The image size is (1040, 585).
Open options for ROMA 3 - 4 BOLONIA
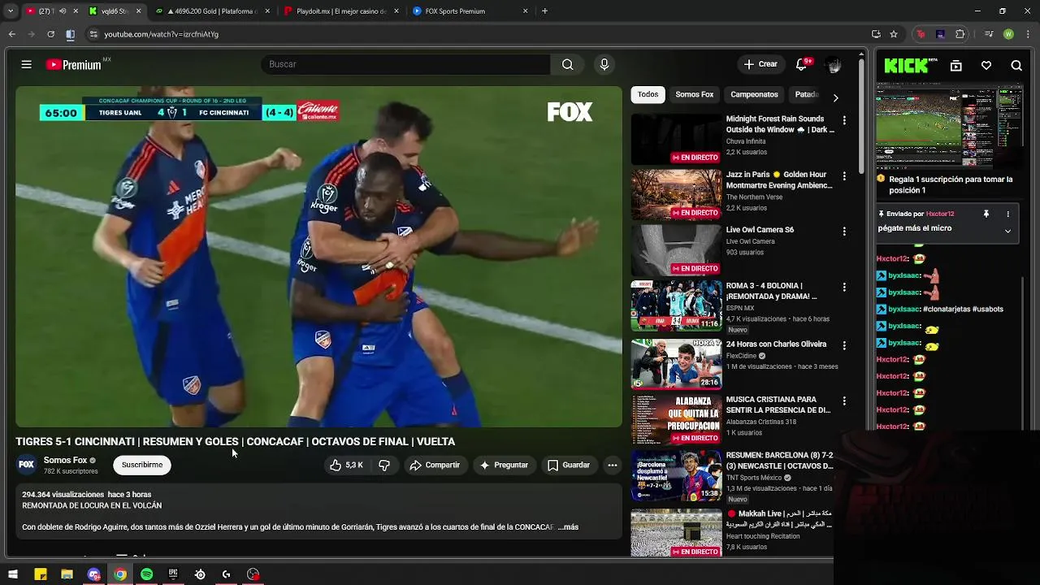[x=844, y=287]
